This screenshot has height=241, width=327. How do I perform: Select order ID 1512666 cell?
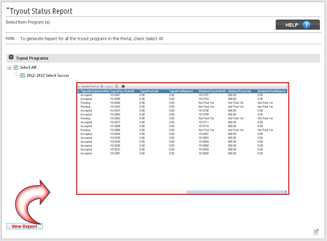[x=115, y=130]
